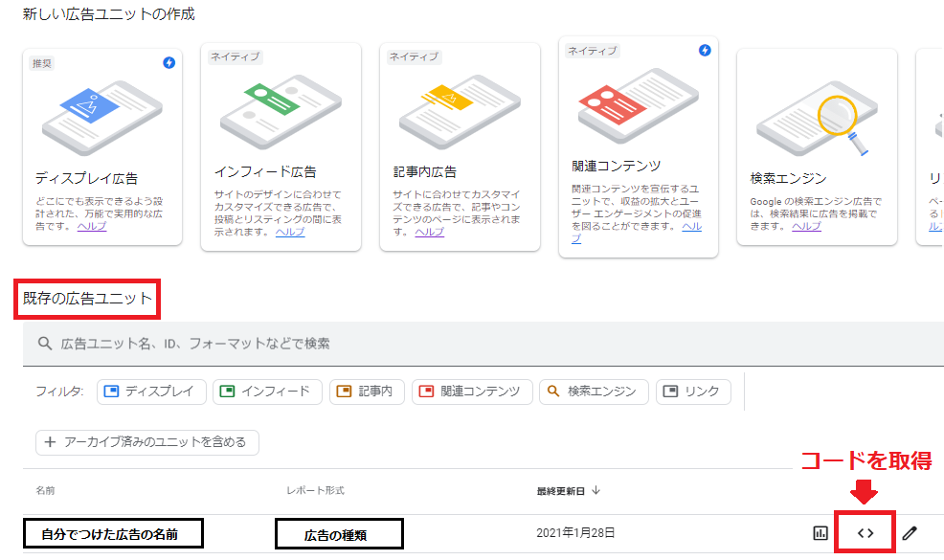
Task: Click the 既存の広告ユニット heading
Action: (87, 299)
